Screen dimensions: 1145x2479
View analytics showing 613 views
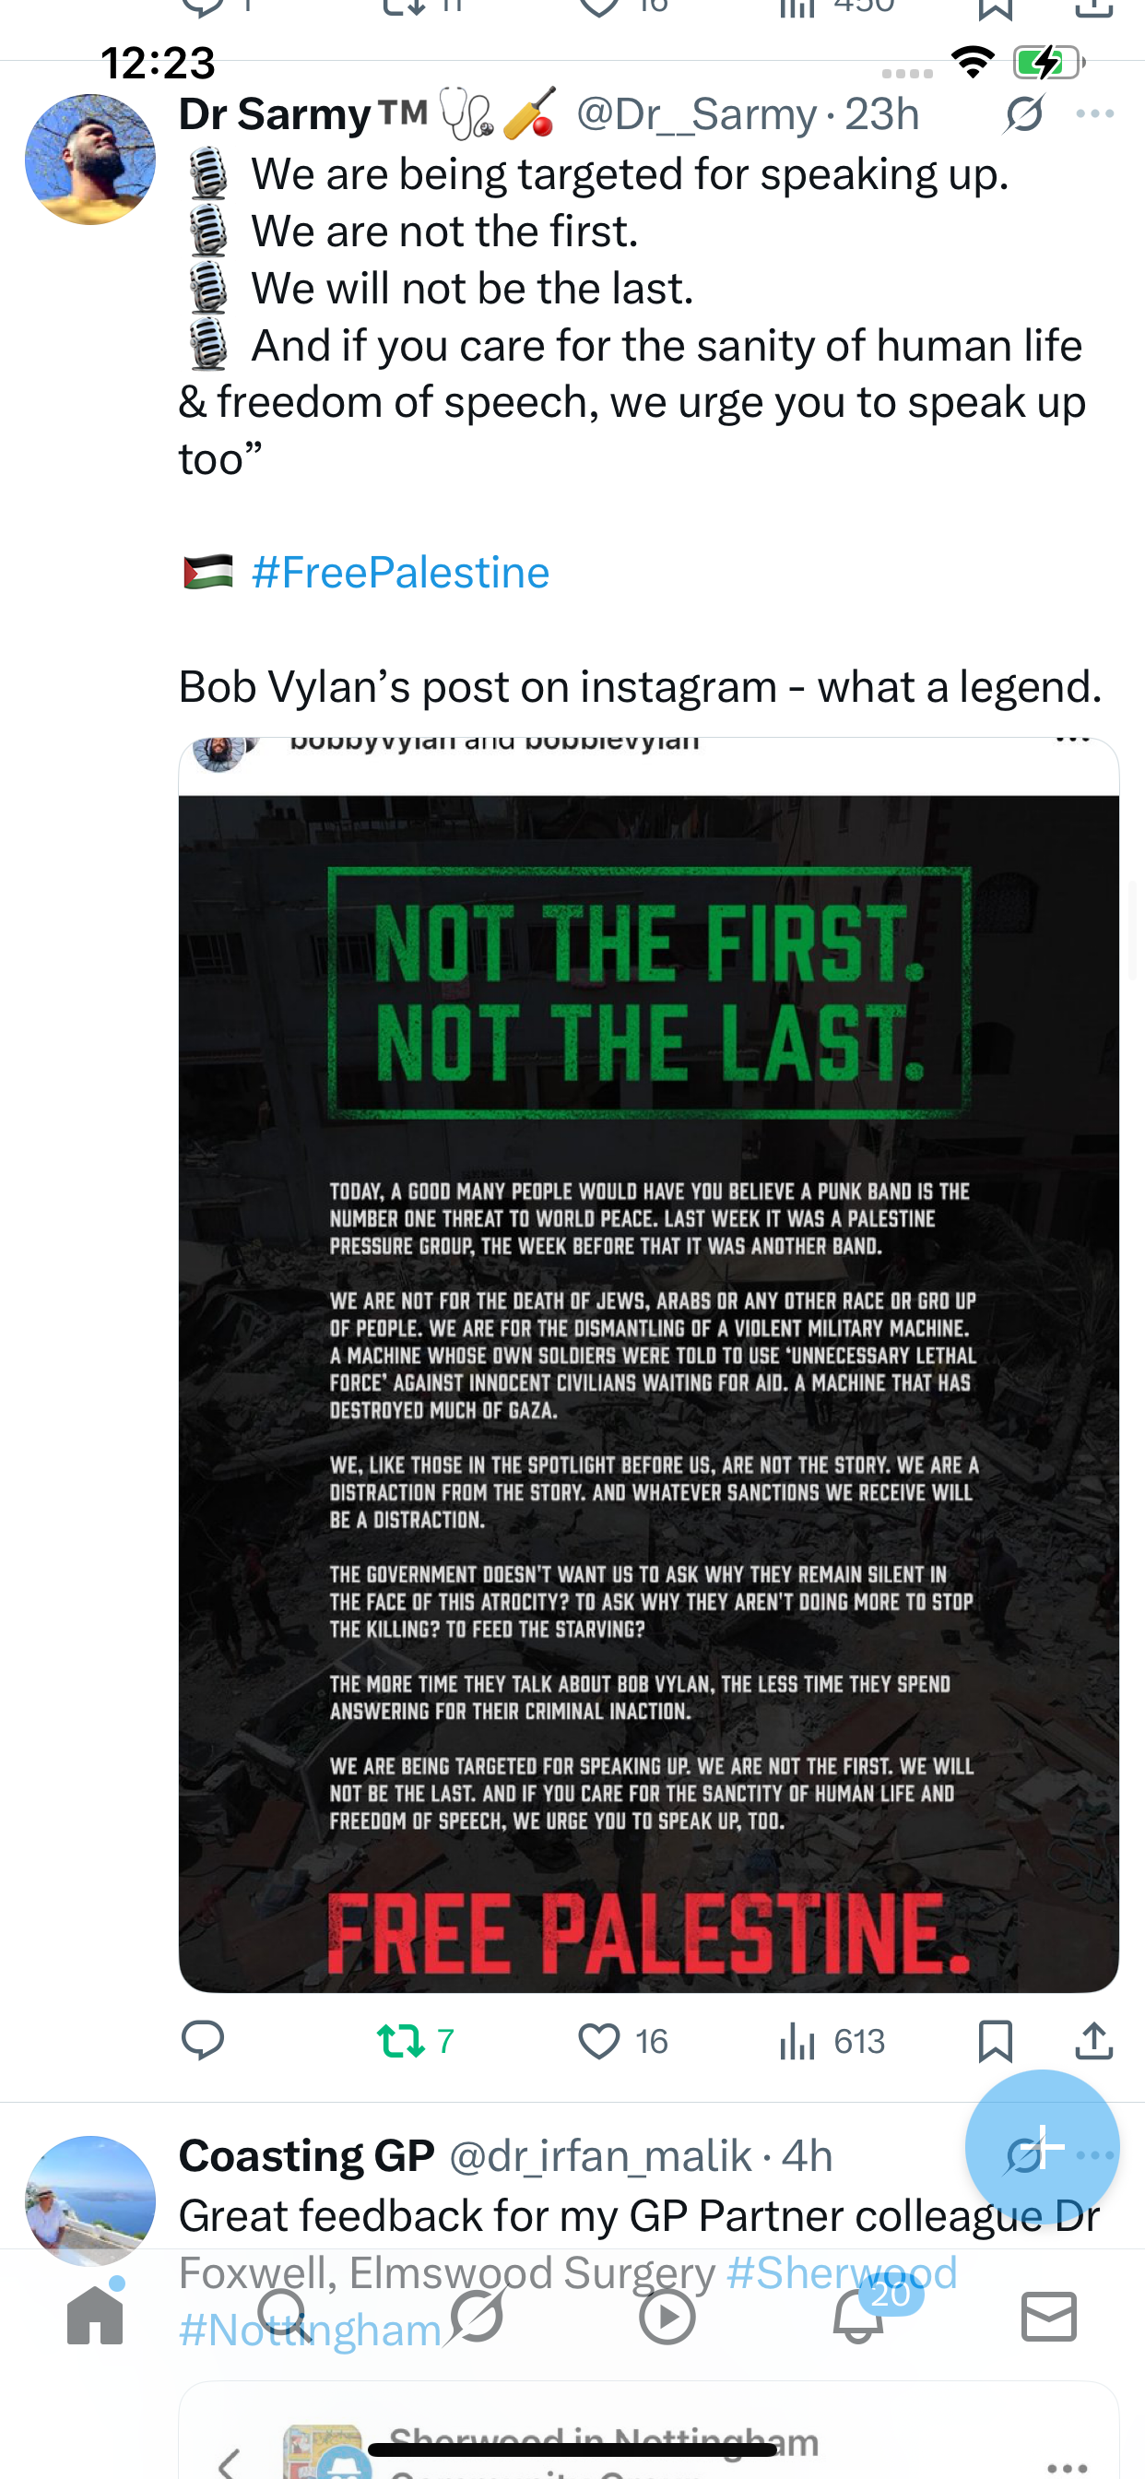pos(832,2041)
